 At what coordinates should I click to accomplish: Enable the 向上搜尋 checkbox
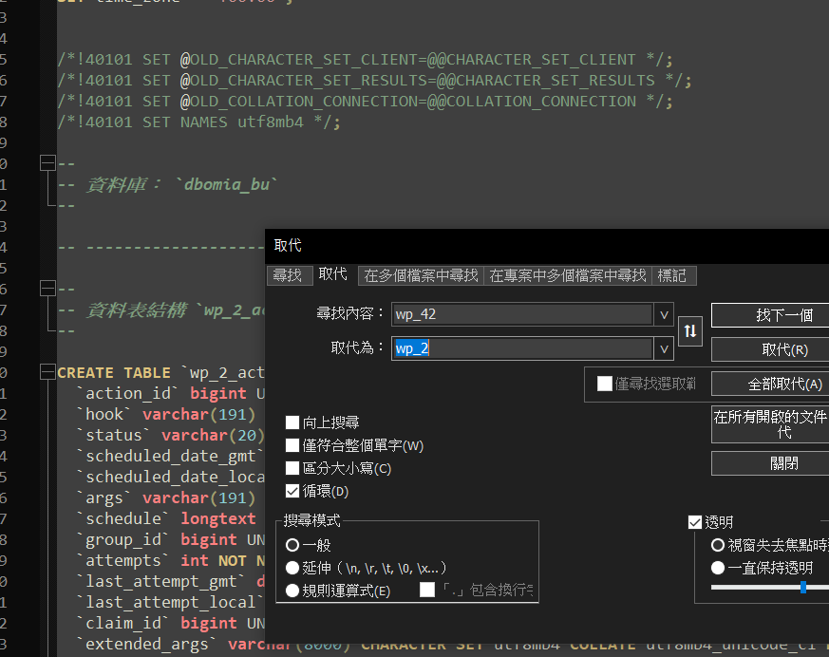click(x=293, y=422)
